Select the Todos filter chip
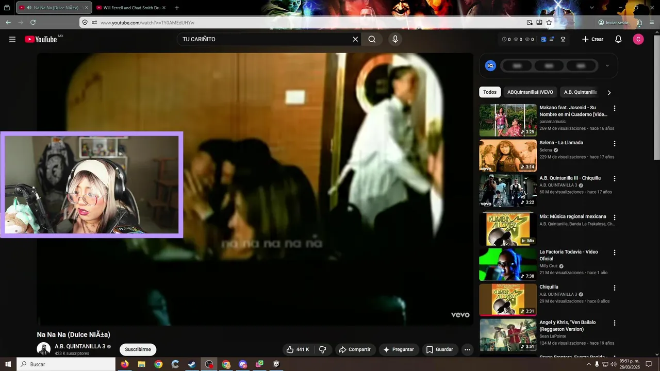The image size is (660, 371). point(490,92)
